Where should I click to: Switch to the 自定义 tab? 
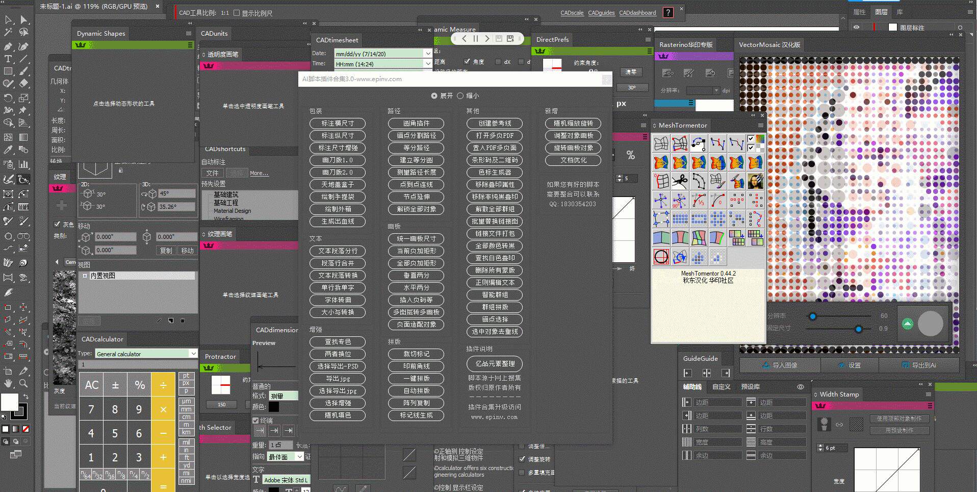point(722,387)
